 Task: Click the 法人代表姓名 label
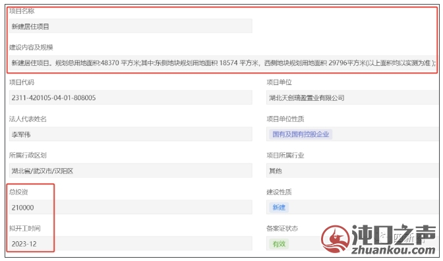tap(28, 119)
